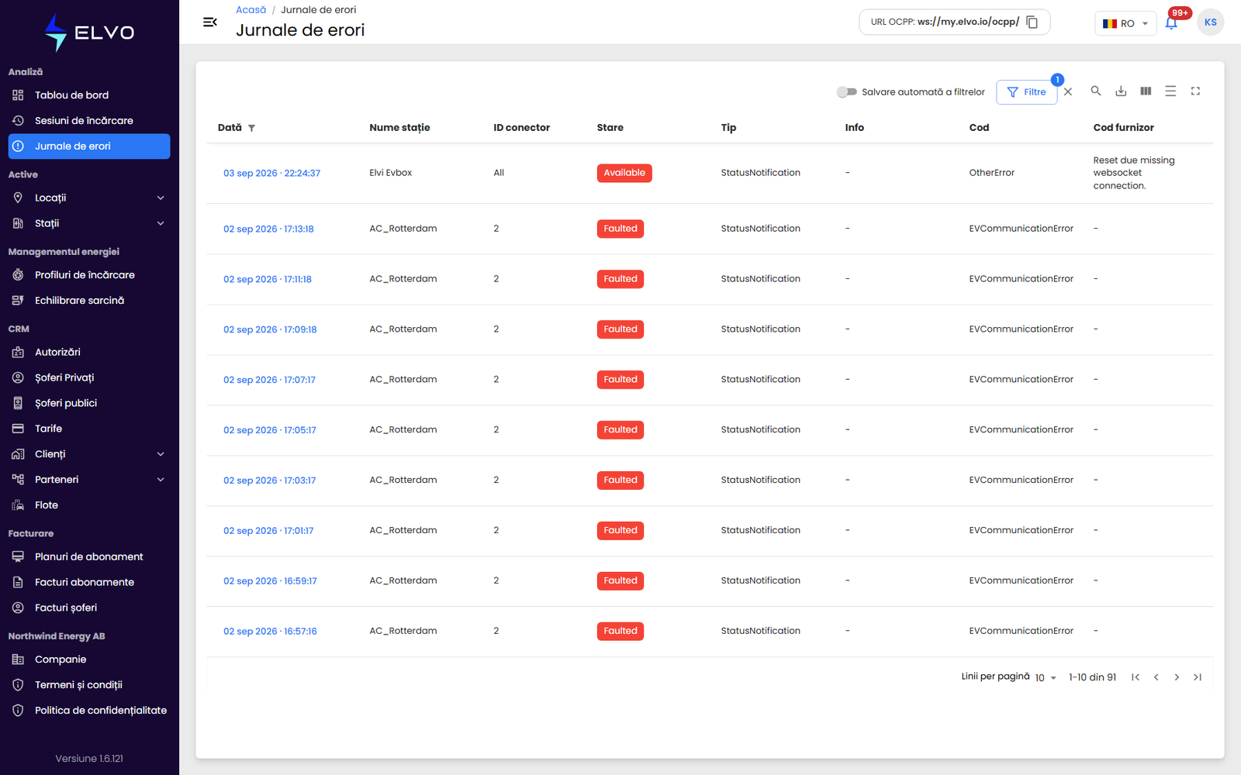The width and height of the screenshot is (1241, 775).
Task: Clear active filters with X icon
Action: (x=1068, y=91)
